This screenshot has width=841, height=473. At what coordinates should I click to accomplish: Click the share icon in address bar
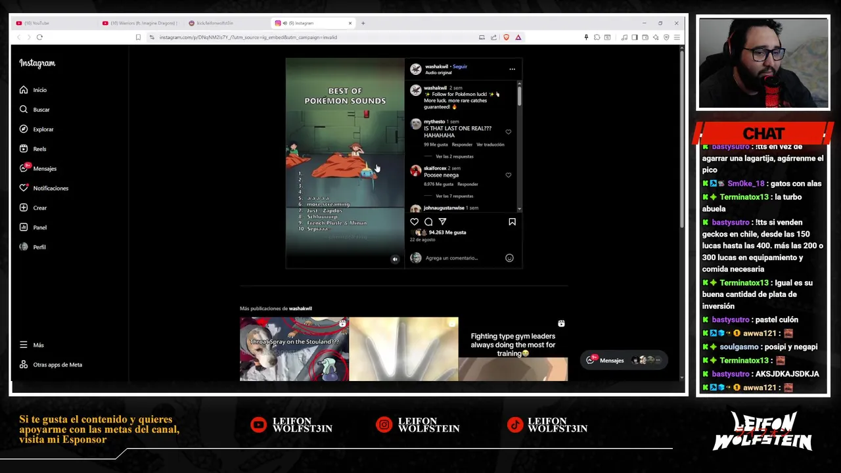click(x=493, y=37)
